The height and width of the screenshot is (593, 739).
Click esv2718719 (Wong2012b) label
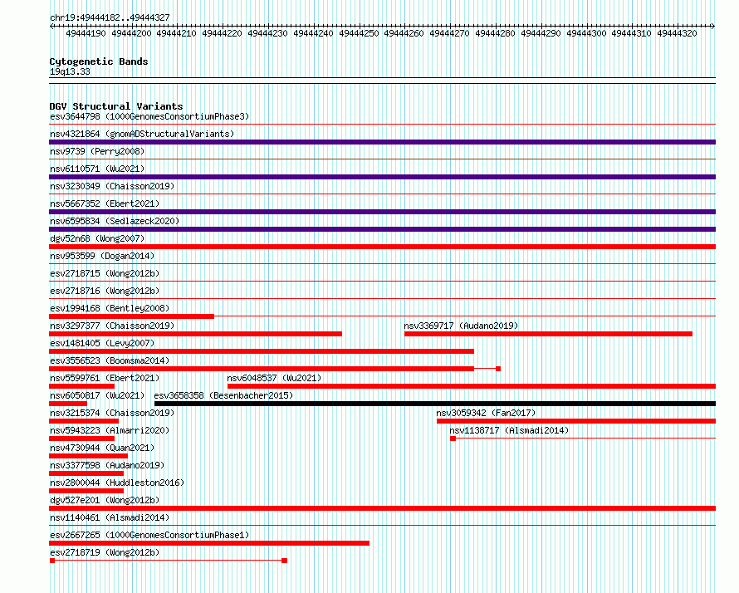coord(105,552)
